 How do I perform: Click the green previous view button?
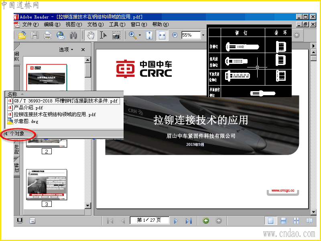(x=206, y=221)
